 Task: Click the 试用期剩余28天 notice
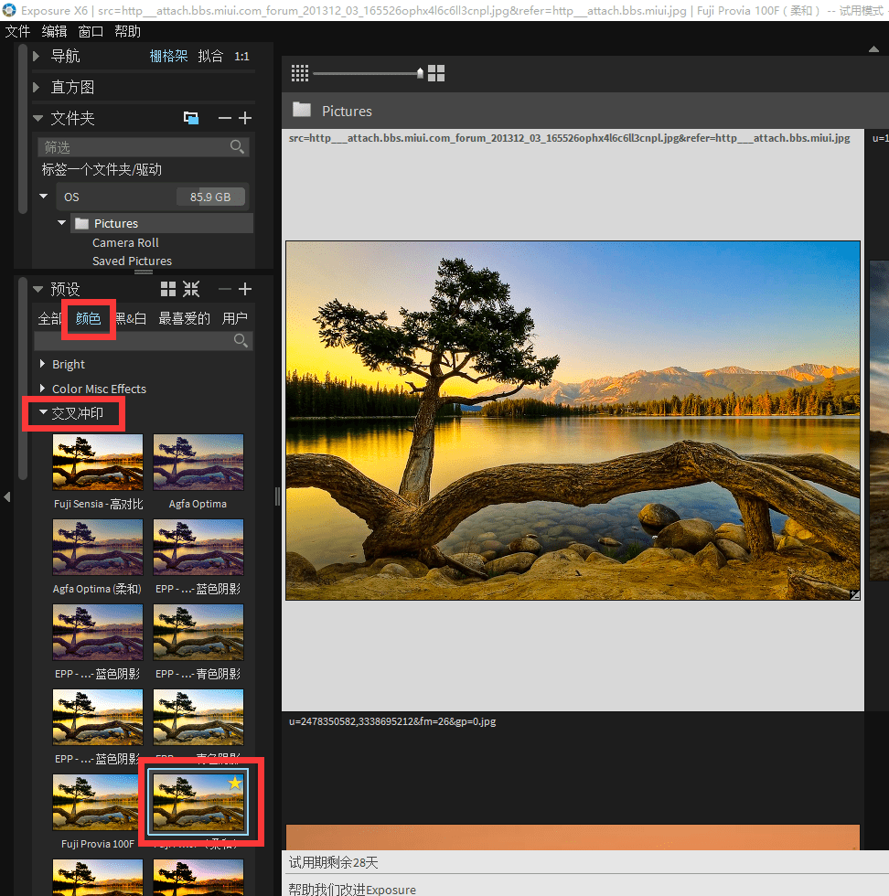[333, 862]
